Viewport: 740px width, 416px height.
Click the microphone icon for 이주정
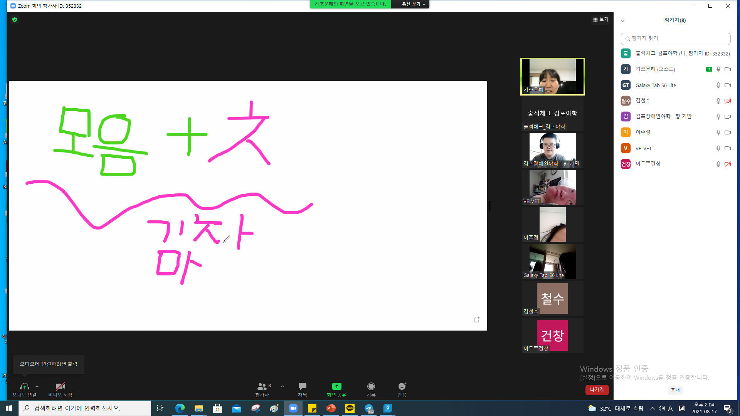718,133
